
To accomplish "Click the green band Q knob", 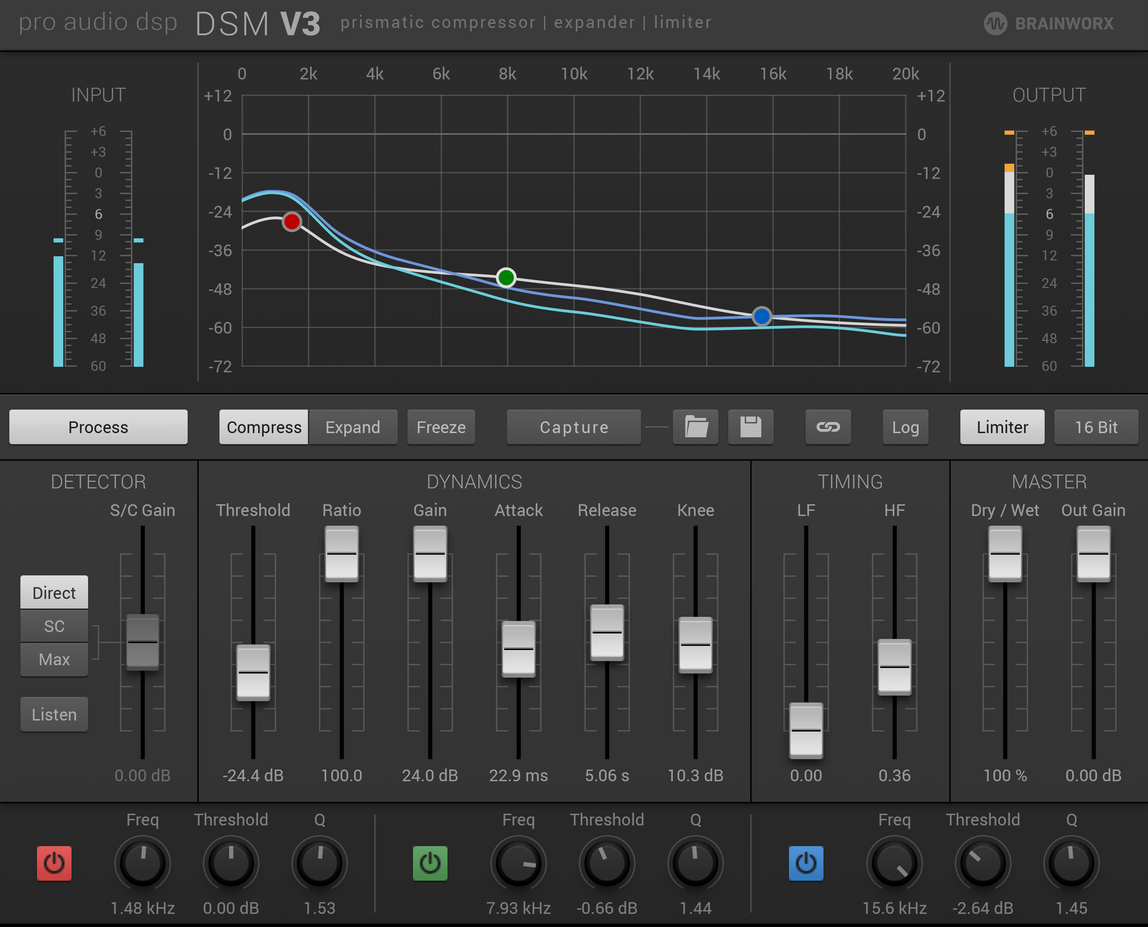I will pos(696,863).
